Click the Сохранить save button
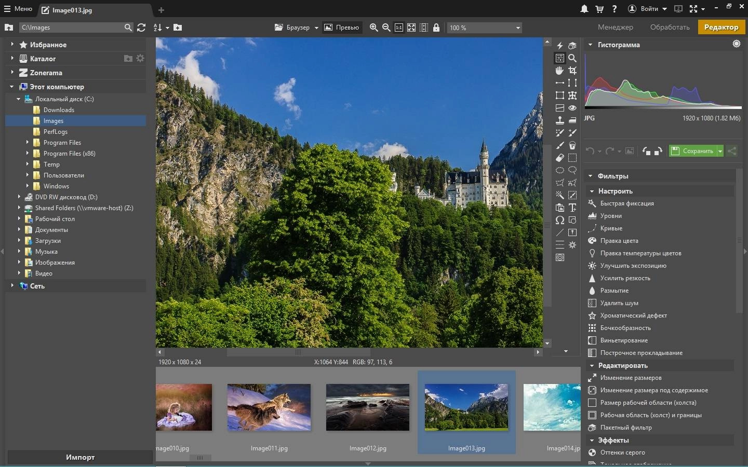The image size is (748, 467). tap(693, 151)
